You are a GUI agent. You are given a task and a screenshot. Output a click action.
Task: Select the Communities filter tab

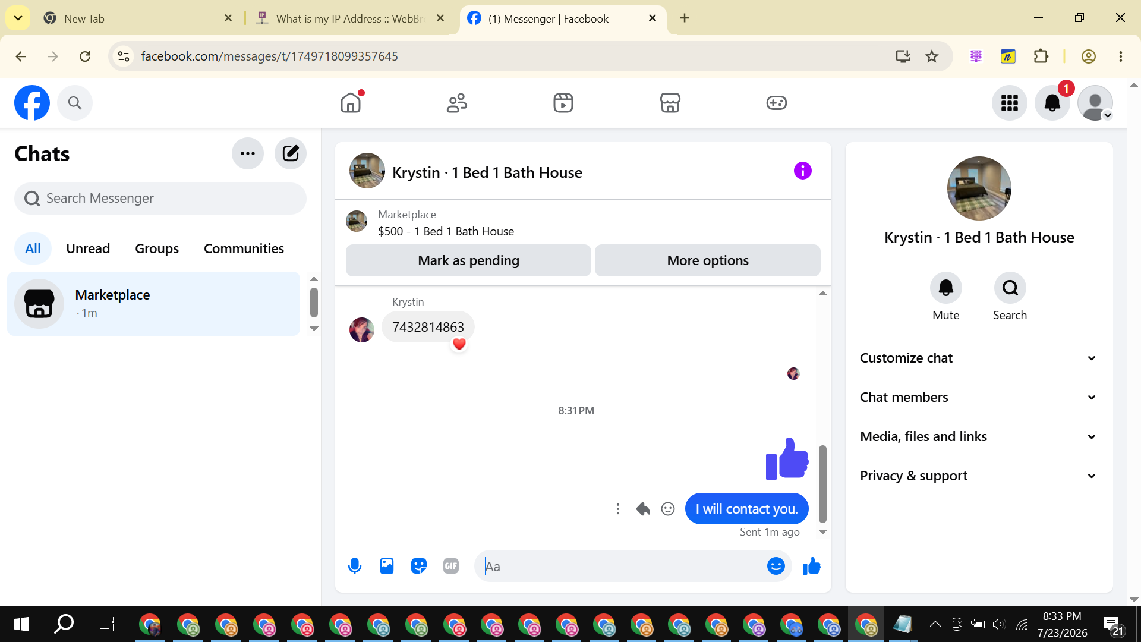pos(244,248)
